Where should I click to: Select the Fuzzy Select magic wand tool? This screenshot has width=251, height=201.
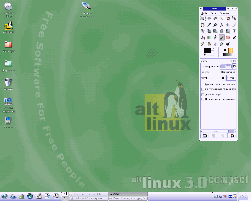pos(222,18)
